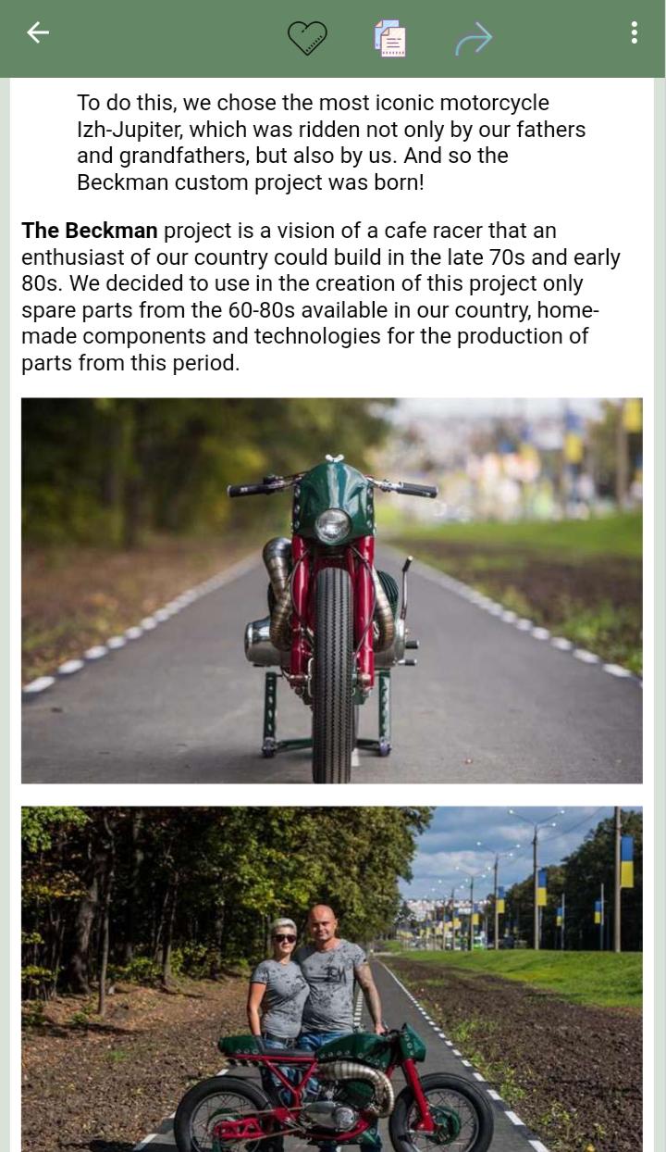The height and width of the screenshot is (1152, 666).
Task: Open the photo of the couple with the bike
Action: (x=332, y=979)
